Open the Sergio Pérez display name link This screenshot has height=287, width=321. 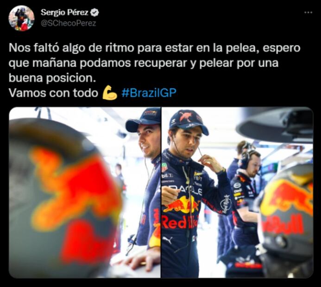(64, 12)
